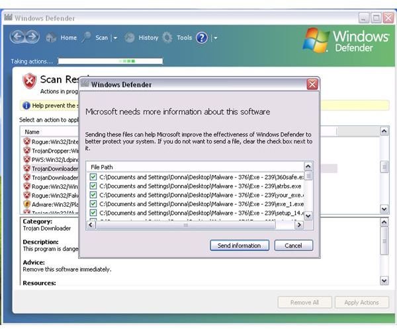The height and width of the screenshot is (329, 397).
Task: Open the History menu item
Action: 148,38
